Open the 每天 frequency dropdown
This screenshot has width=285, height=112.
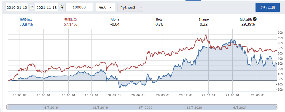(105, 7)
